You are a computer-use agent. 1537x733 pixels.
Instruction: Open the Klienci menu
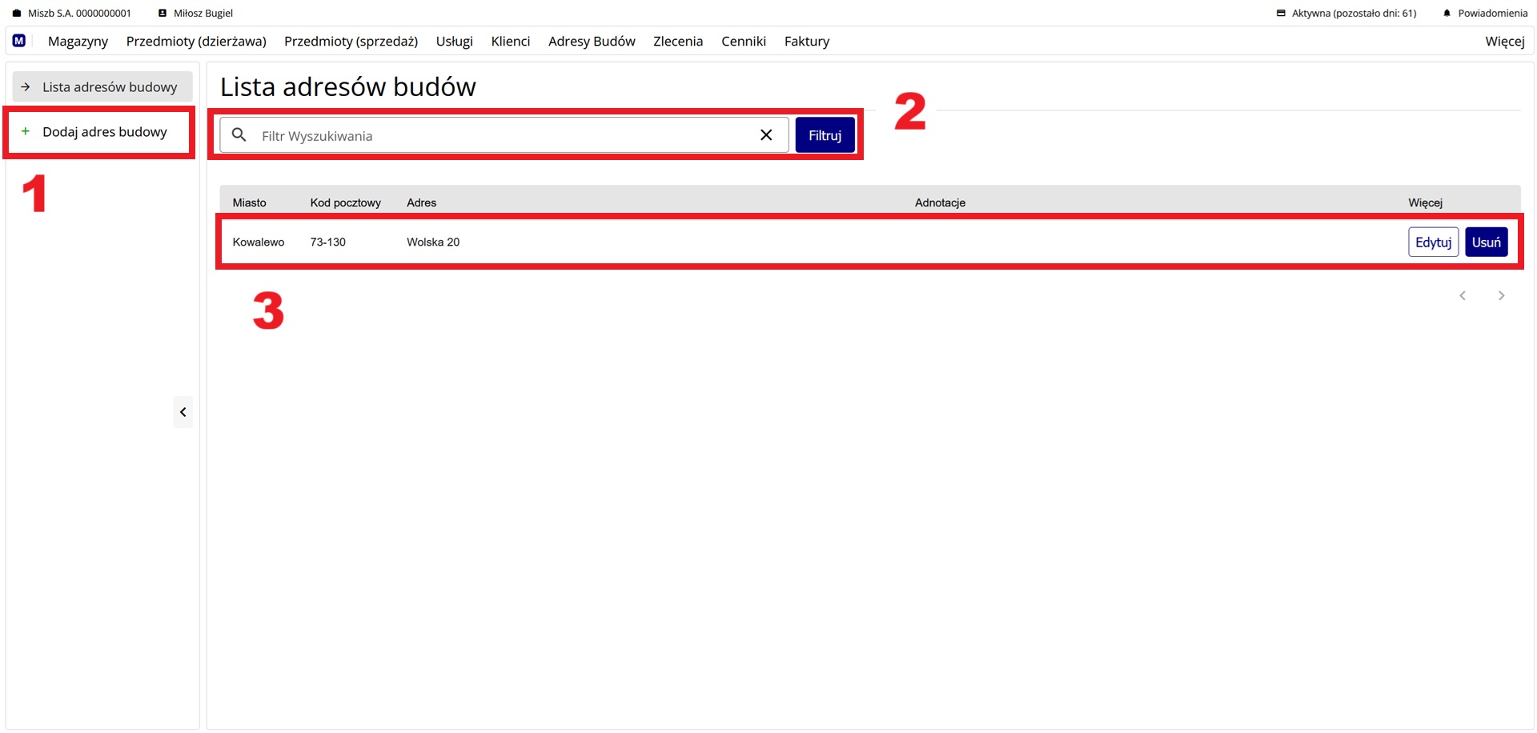point(510,42)
